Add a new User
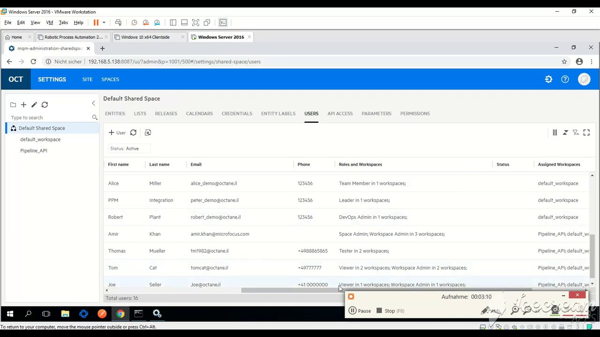Image resolution: width=600 pixels, height=337 pixels. pos(117,133)
